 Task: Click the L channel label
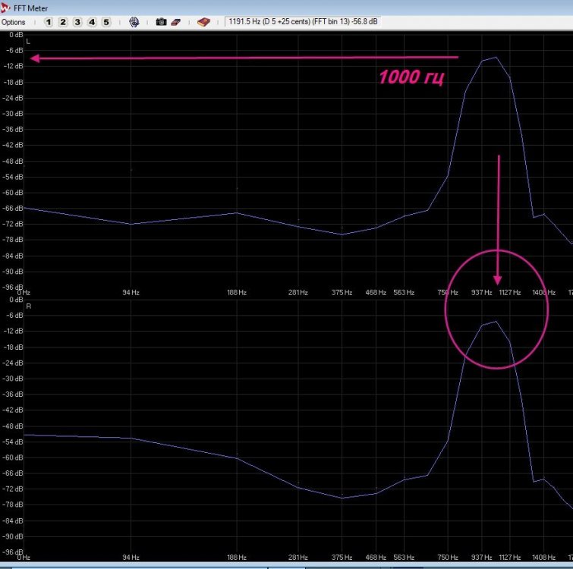point(29,41)
